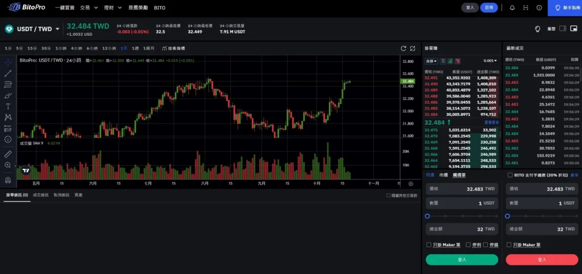Open the 成交委託 tab
The image size is (582, 274).
click(x=40, y=195)
